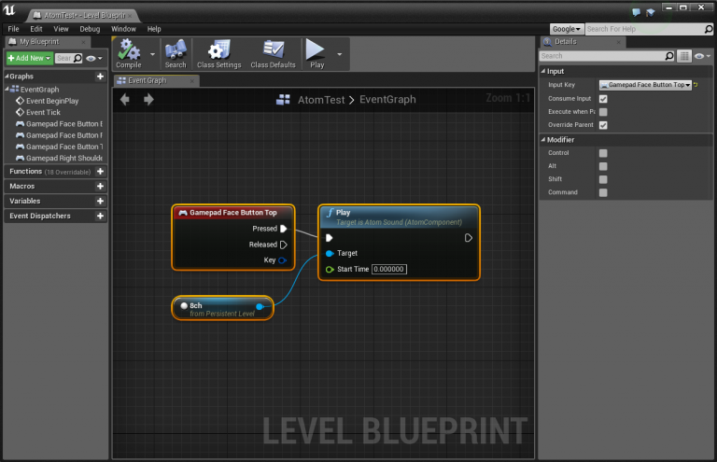Click the Add New button
717x462 pixels.
coord(28,58)
